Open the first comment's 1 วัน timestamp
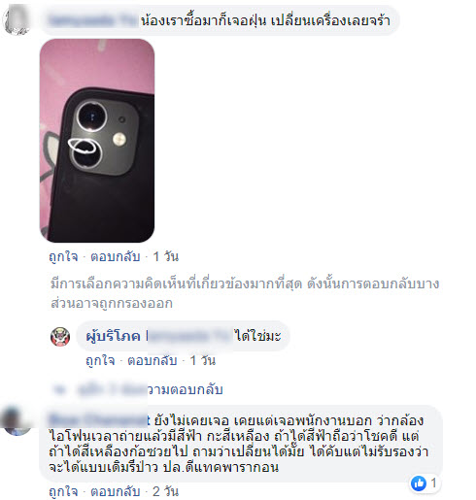The height and width of the screenshot is (500, 476). 165,256
